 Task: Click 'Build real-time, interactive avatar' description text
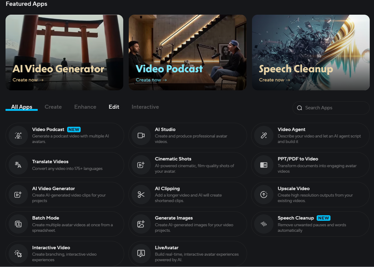[x=197, y=257]
